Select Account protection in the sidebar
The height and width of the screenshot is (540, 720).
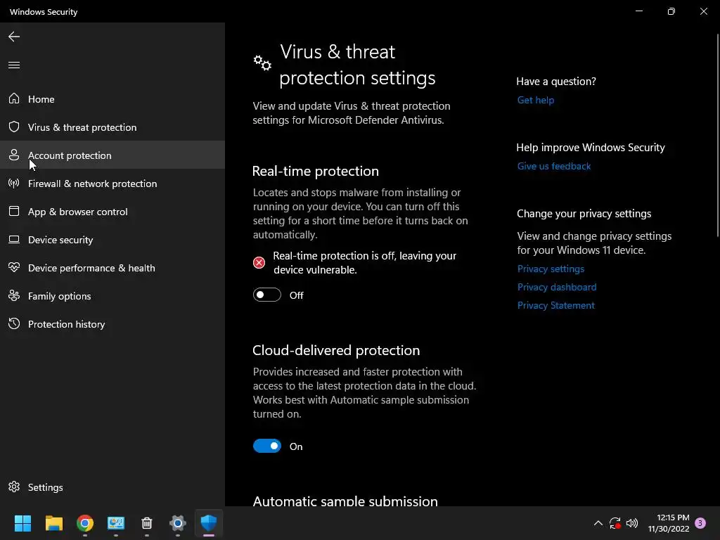pos(70,155)
